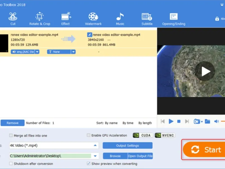Enable GPU Acceleration checkbox

tap(89, 135)
